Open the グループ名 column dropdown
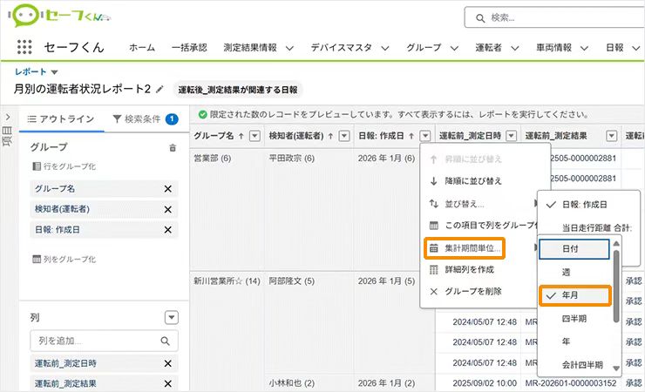This screenshot has height=392, width=645. pyautogui.click(x=255, y=136)
